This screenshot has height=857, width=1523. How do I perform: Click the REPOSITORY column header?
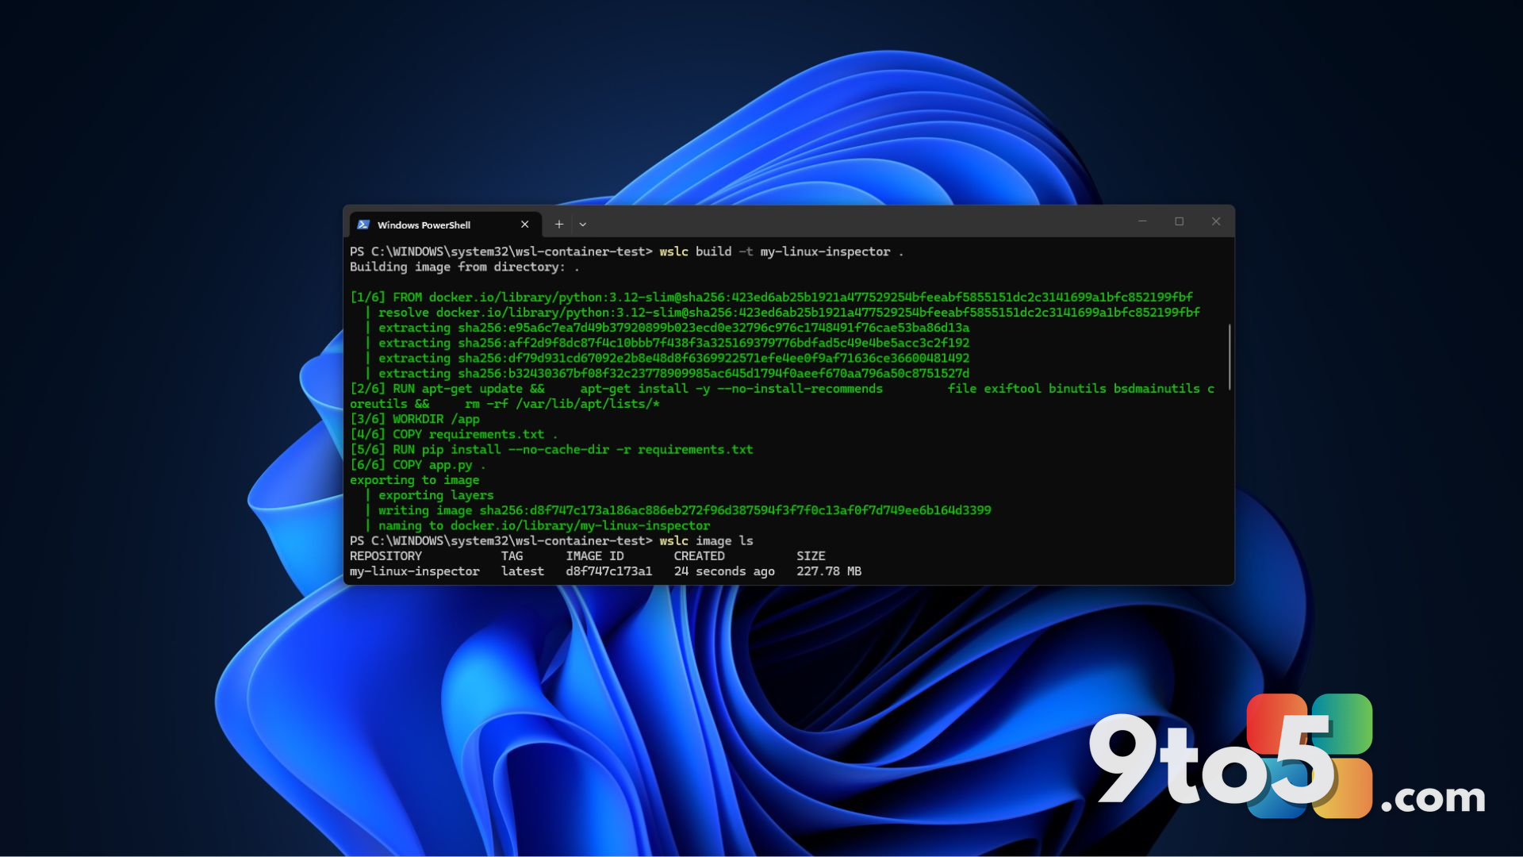pos(386,555)
